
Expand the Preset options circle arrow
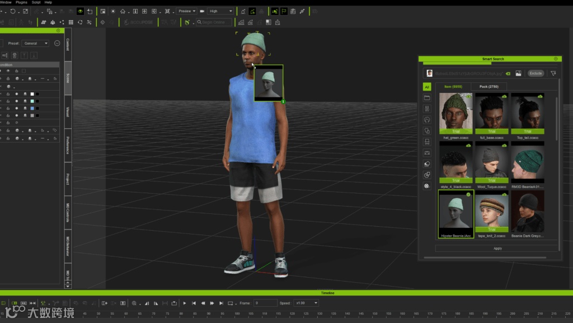(x=57, y=44)
